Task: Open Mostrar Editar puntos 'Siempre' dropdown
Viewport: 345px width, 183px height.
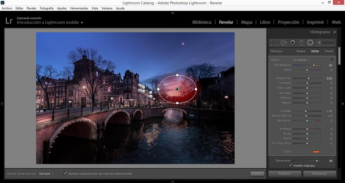Action: point(46,174)
